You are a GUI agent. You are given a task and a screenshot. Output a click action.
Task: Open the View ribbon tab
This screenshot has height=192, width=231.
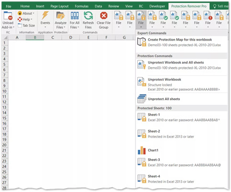129,6
